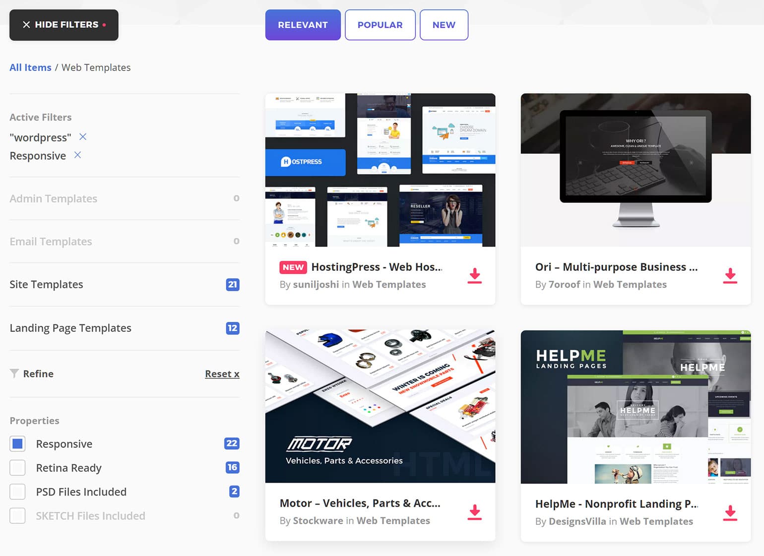The height and width of the screenshot is (556, 764).
Task: Click the filter funnel icon beside Refine
Action: [14, 373]
